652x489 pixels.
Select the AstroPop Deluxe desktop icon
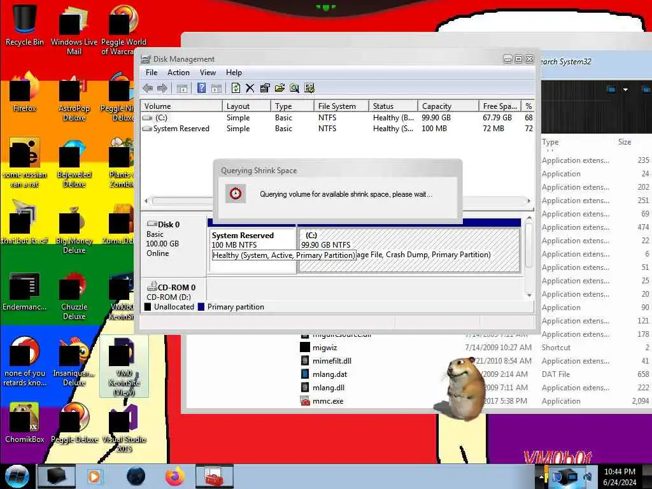[74, 97]
